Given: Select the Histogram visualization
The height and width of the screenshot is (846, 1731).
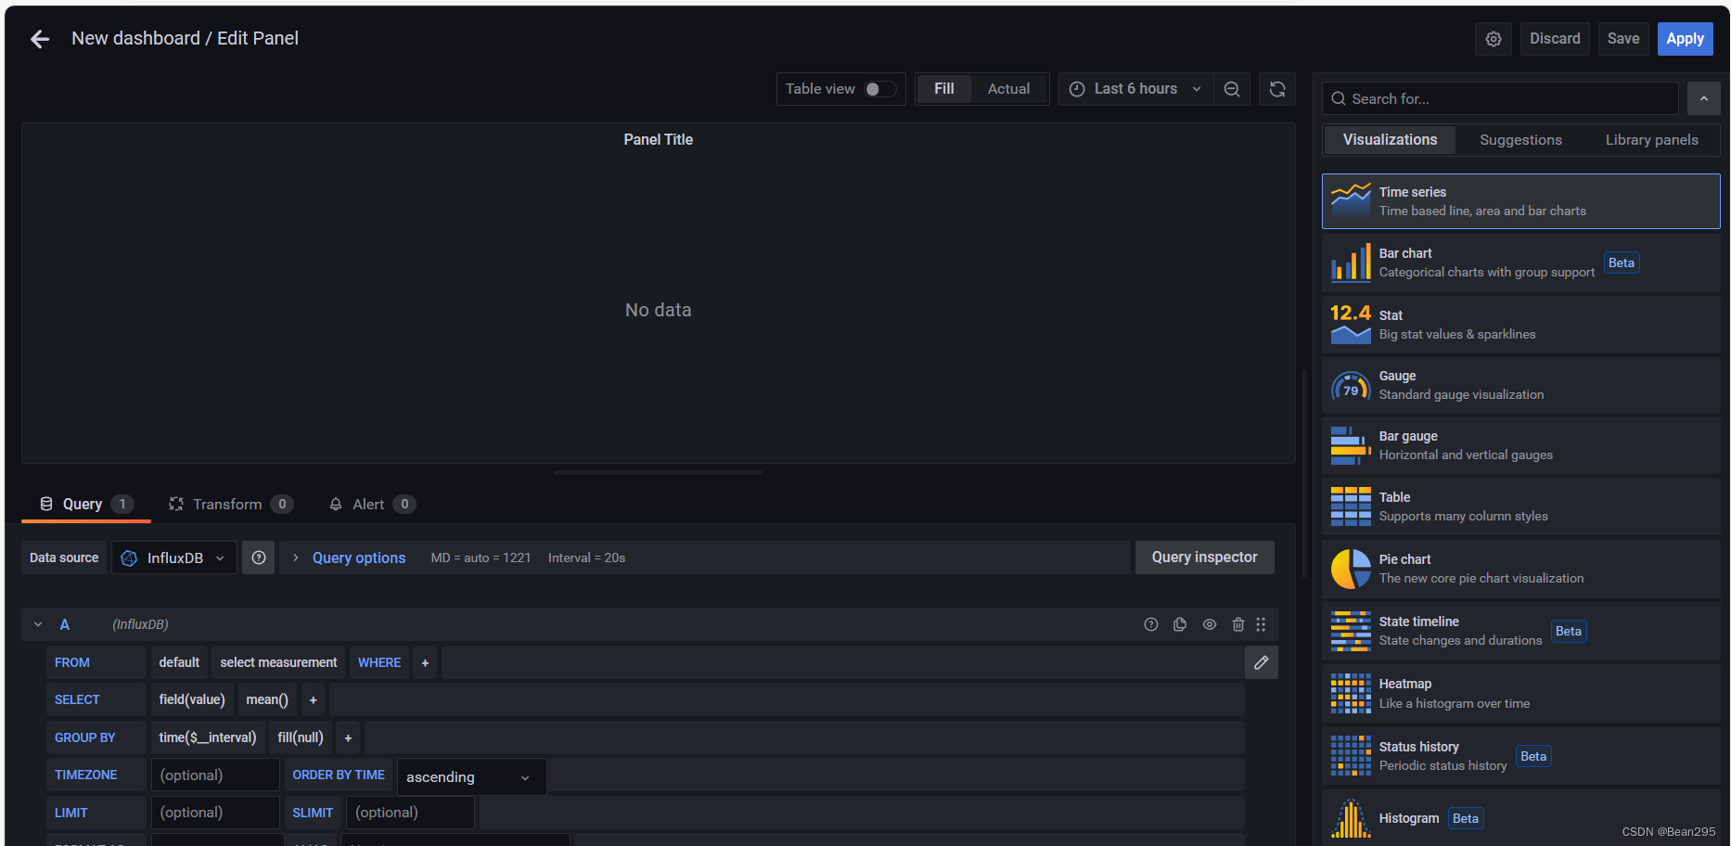Looking at the screenshot, I should 1520,817.
